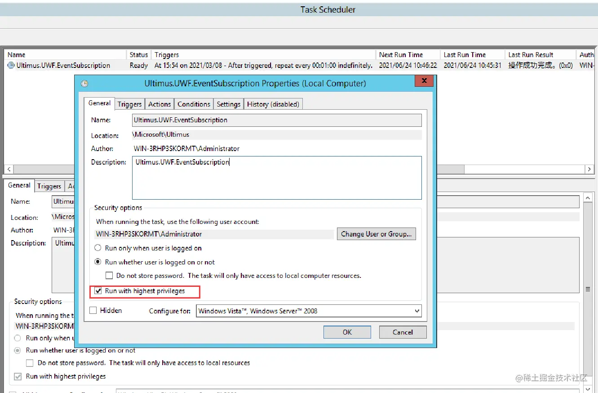Click the 'Change User or Group...' button
The width and height of the screenshot is (598, 393).
(x=376, y=234)
